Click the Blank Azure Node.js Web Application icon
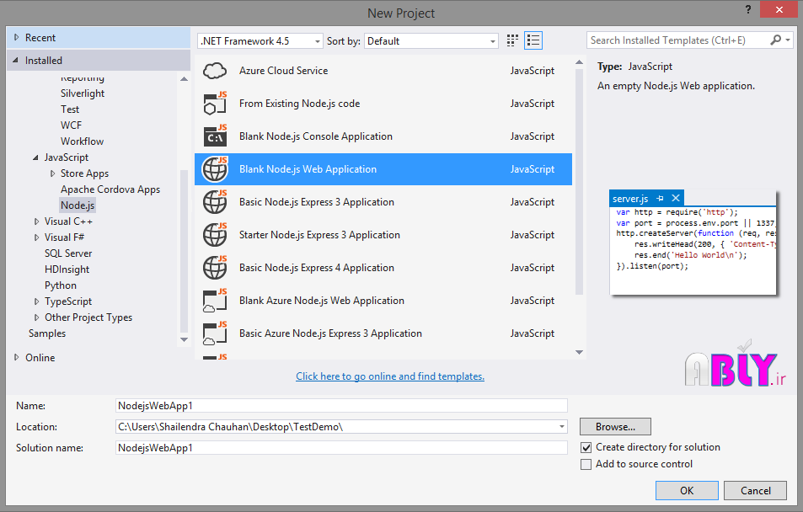The image size is (803, 512). [215, 301]
